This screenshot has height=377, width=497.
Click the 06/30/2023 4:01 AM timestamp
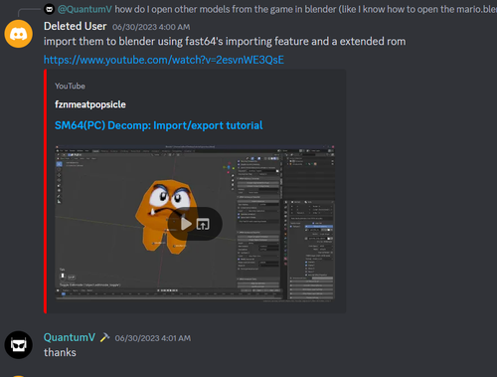click(153, 338)
